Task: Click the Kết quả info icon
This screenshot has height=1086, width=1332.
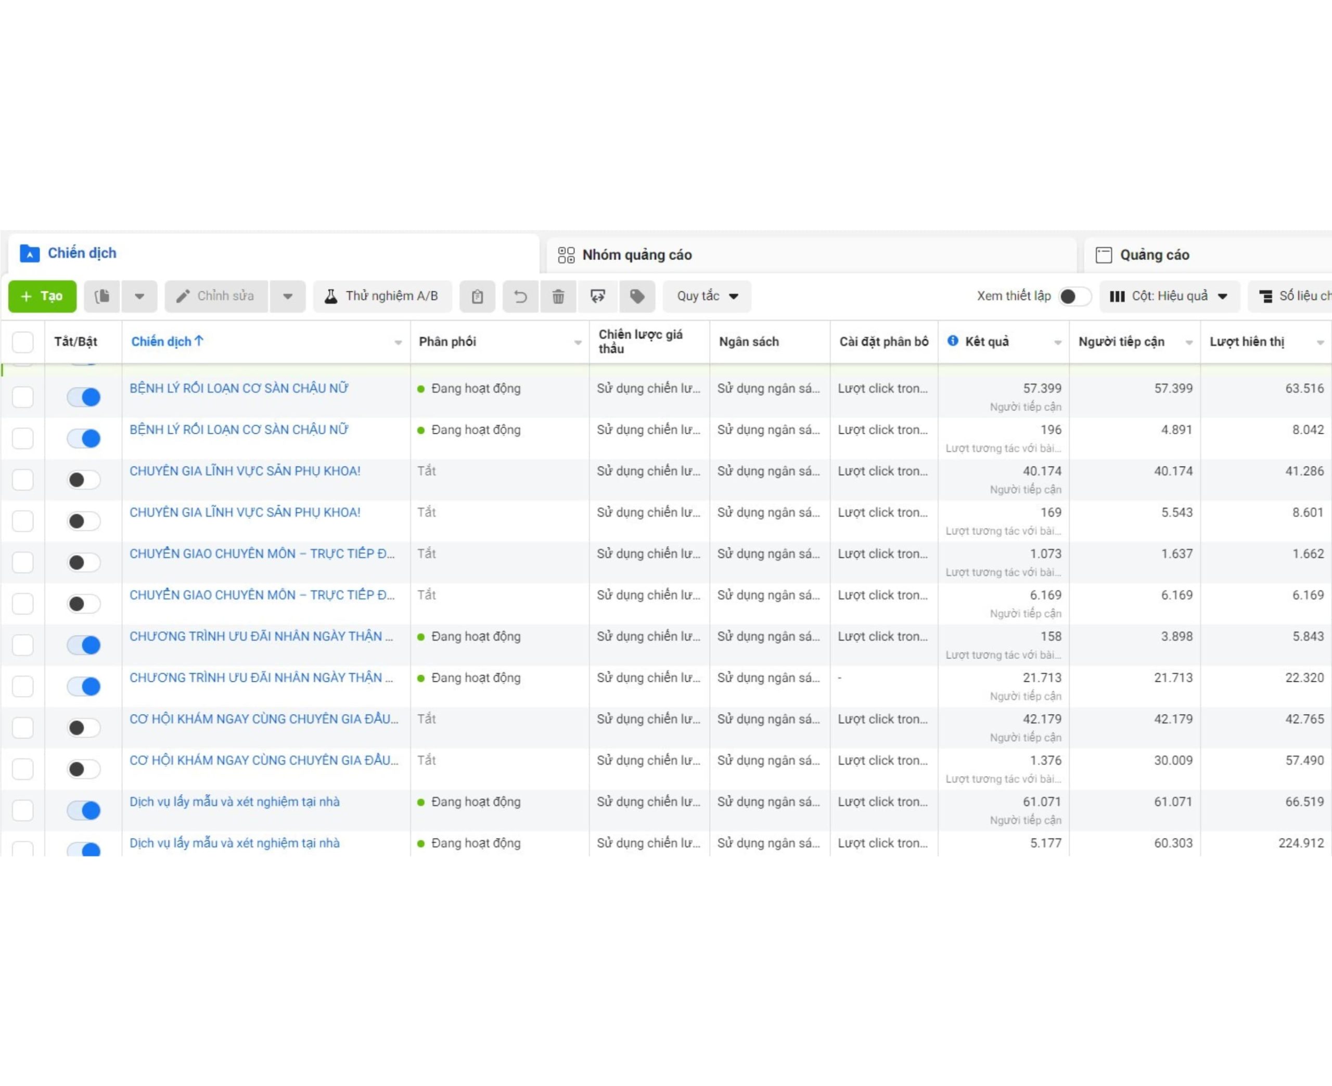Action: click(x=952, y=341)
